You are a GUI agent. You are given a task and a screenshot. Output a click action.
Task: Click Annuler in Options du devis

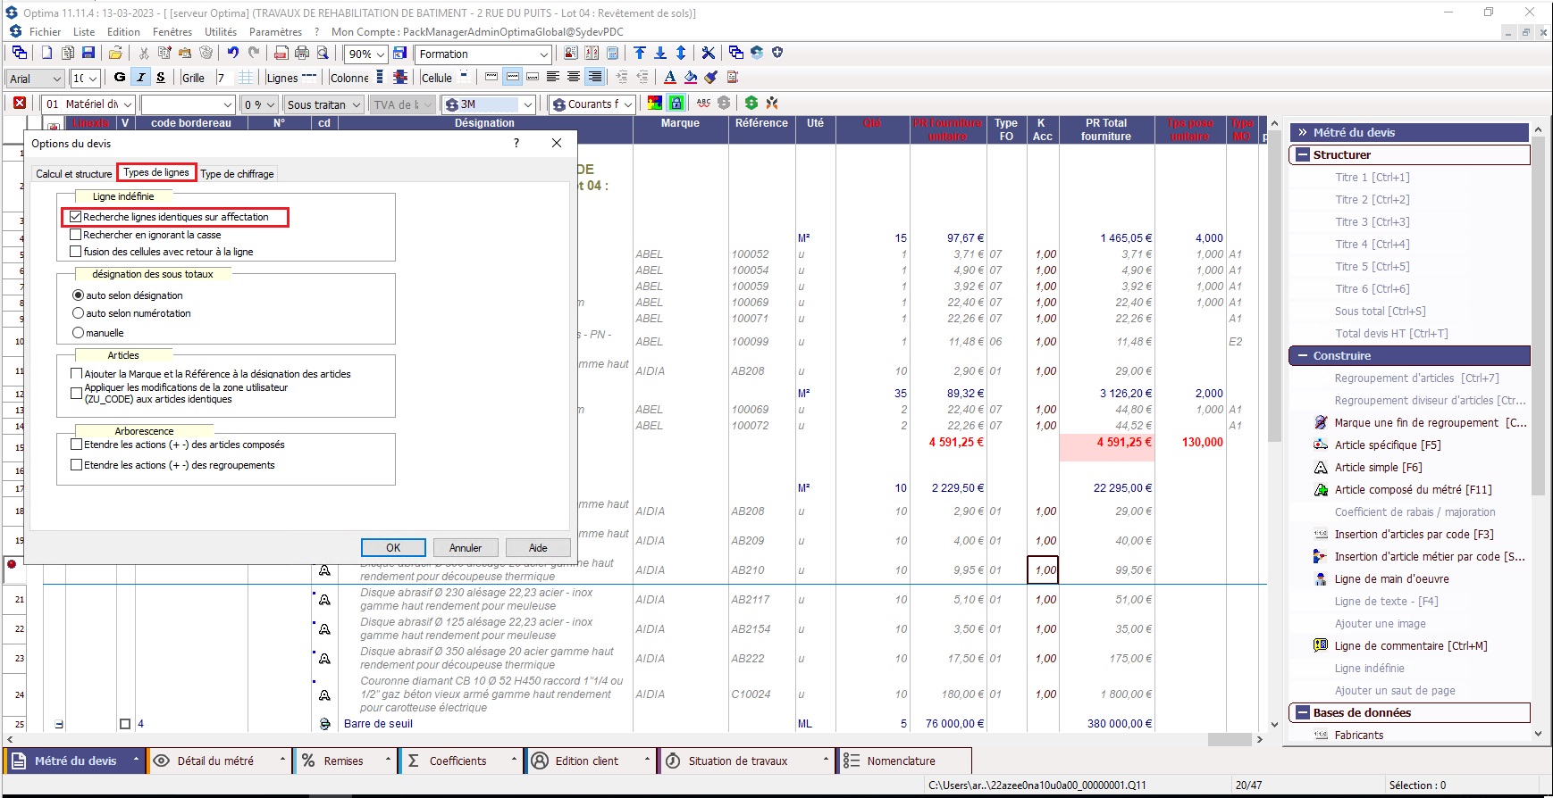pos(466,548)
